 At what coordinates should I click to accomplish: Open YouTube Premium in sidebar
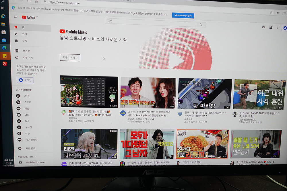(35, 162)
